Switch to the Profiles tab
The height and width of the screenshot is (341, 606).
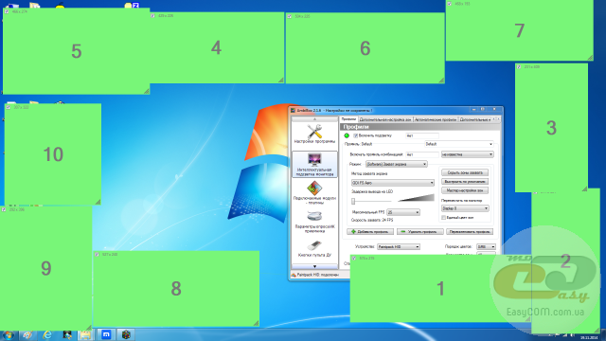(x=348, y=119)
